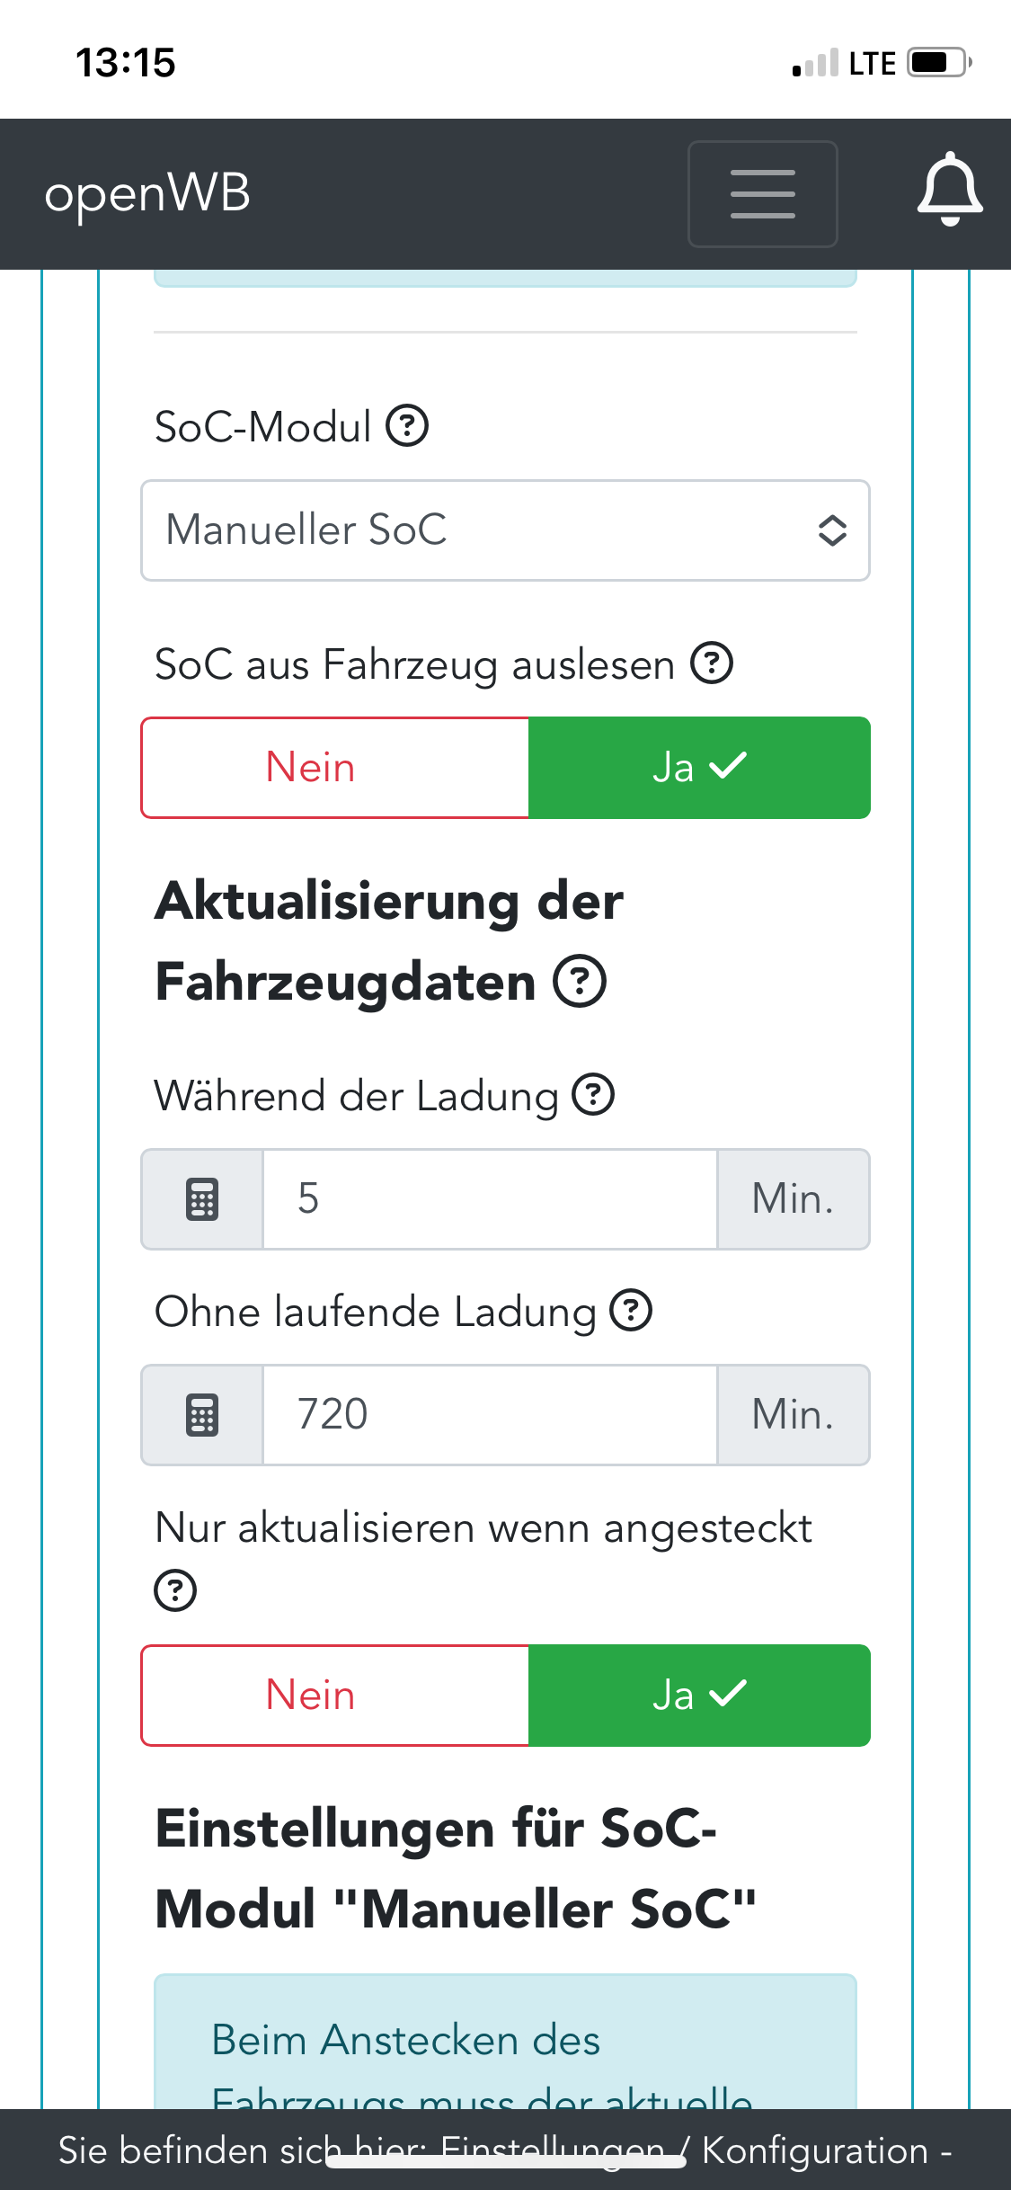Open help icon beside Während der Ladung
Screen dimensions: 1011x2190
point(593,1095)
